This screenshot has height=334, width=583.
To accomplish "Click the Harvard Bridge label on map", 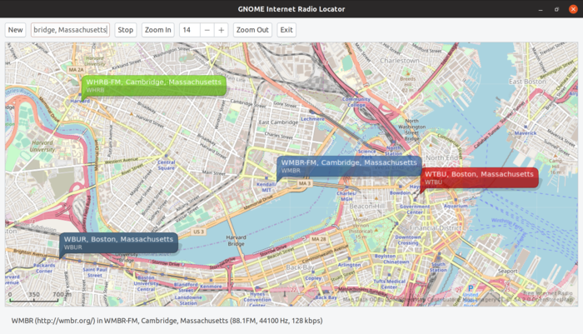I will coord(237,242).
